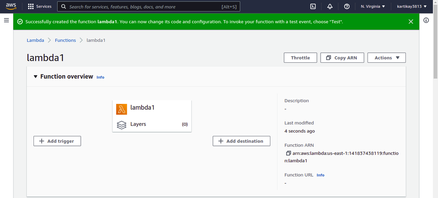Open the hamburger side navigation menu
438x198 pixels.
coord(6,20)
